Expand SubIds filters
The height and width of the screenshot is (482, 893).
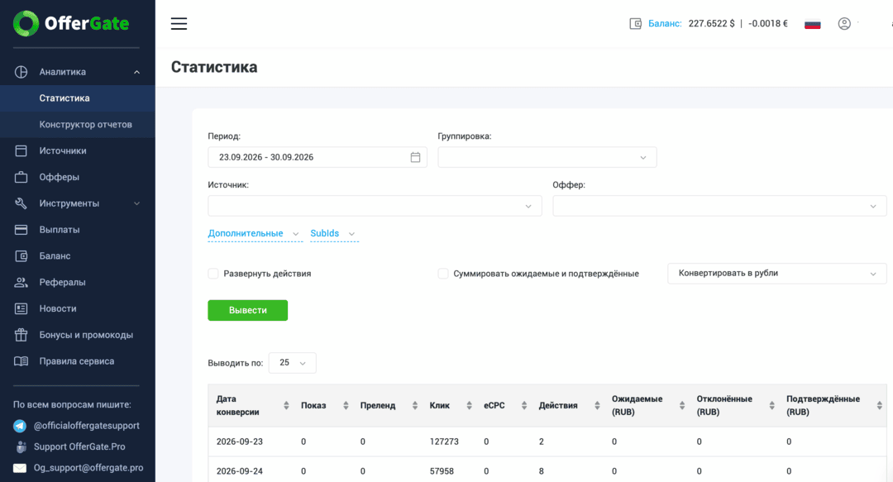(x=333, y=234)
